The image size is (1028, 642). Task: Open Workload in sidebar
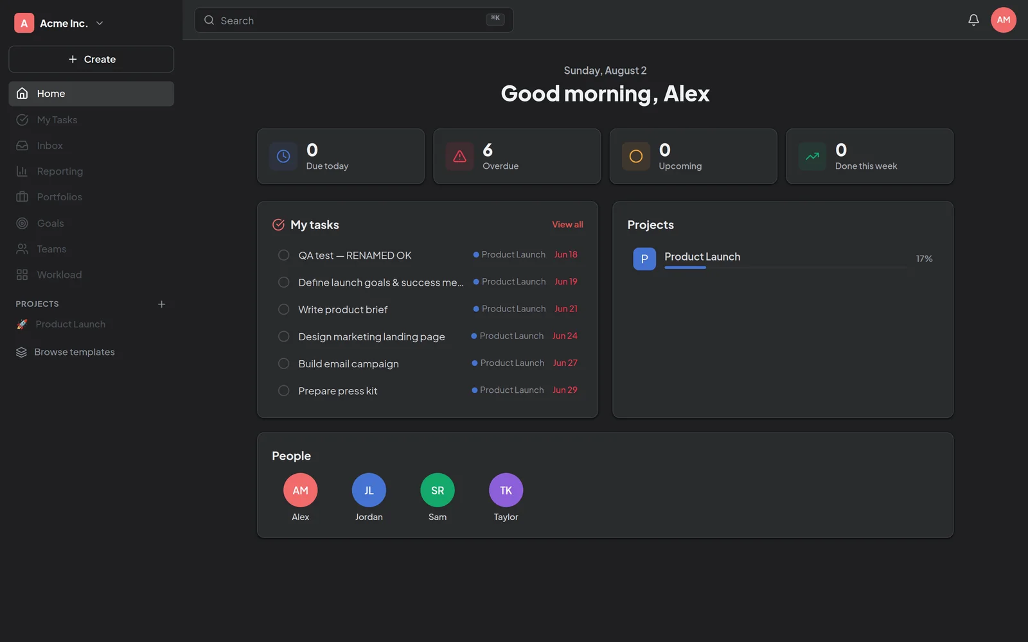pyautogui.click(x=91, y=275)
